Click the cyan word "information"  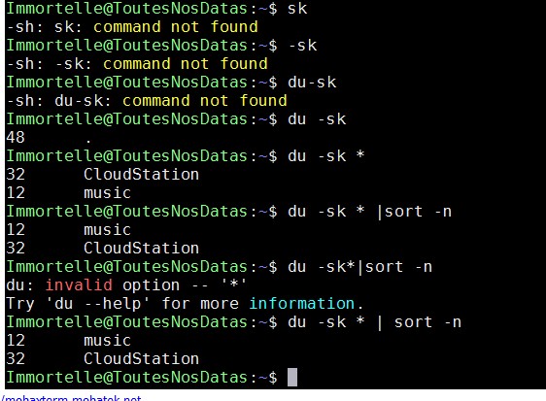tap(302, 304)
